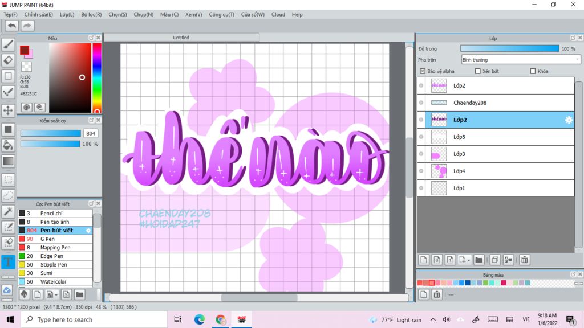Toggle visibility of Chaenday208 layer

(421, 102)
